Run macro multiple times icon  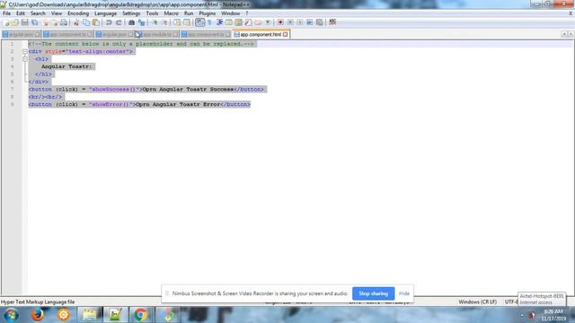309,22
